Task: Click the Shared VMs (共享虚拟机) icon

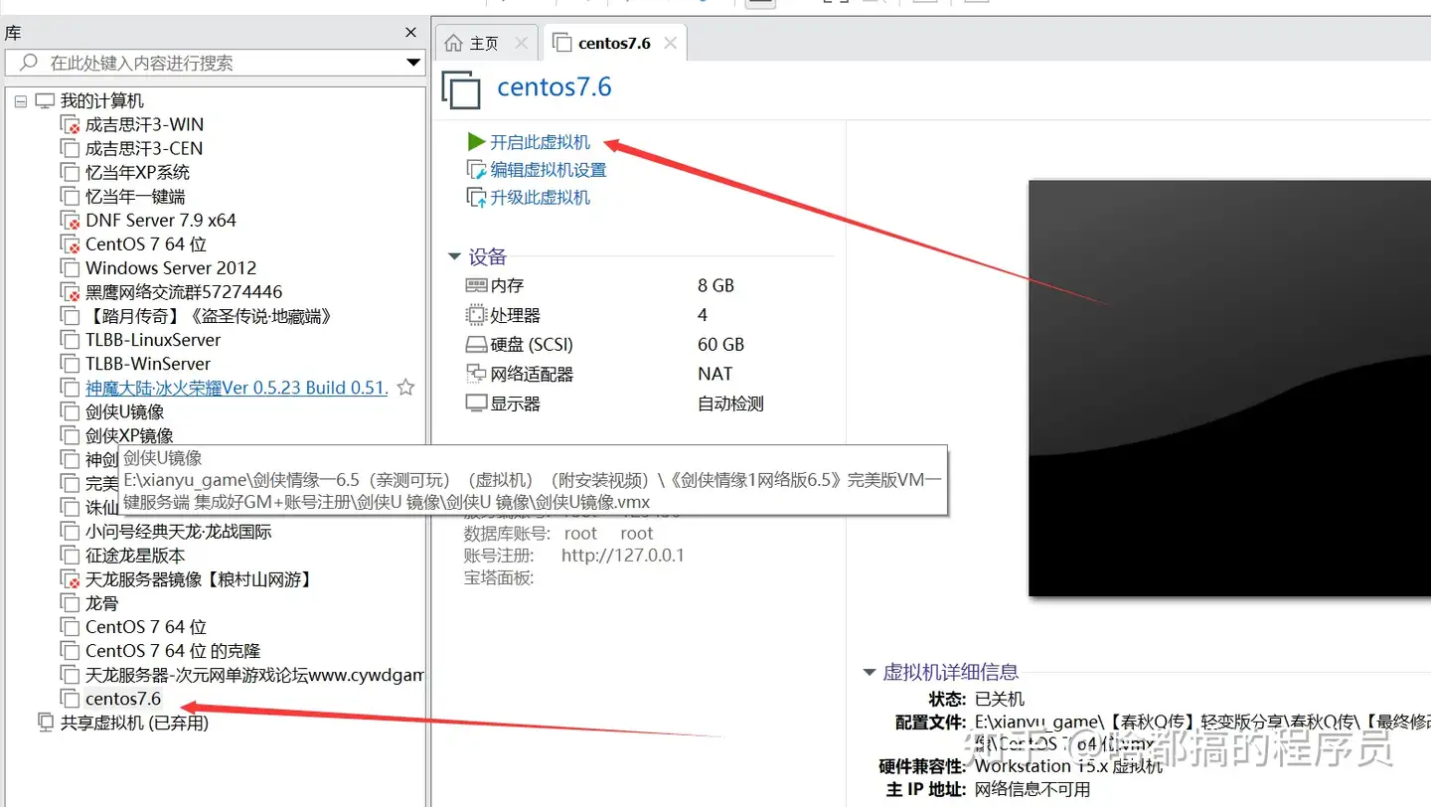Action: (x=46, y=723)
